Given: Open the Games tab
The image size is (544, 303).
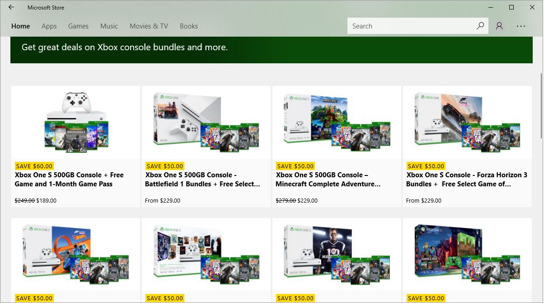Looking at the screenshot, I should [x=78, y=26].
